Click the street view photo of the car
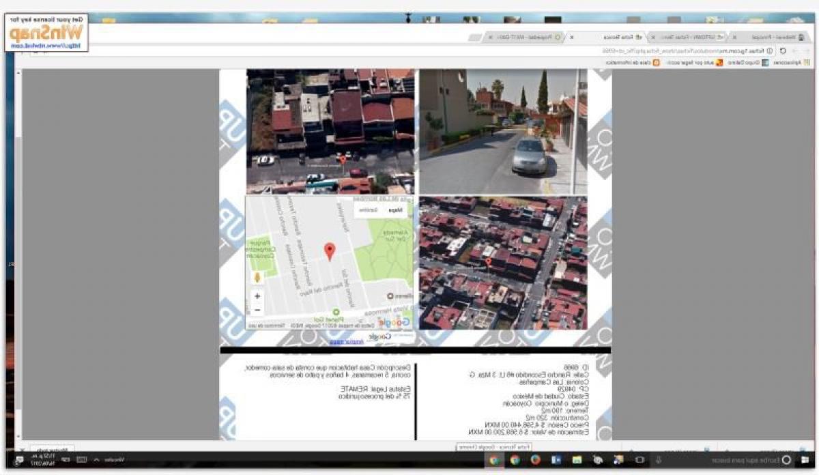 click(x=503, y=132)
